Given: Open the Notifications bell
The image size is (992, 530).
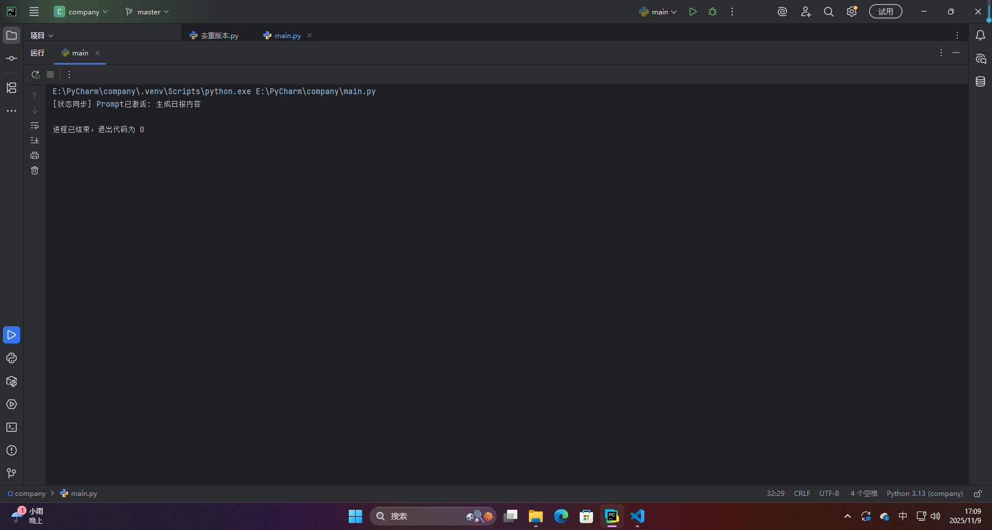Looking at the screenshot, I should 980,35.
